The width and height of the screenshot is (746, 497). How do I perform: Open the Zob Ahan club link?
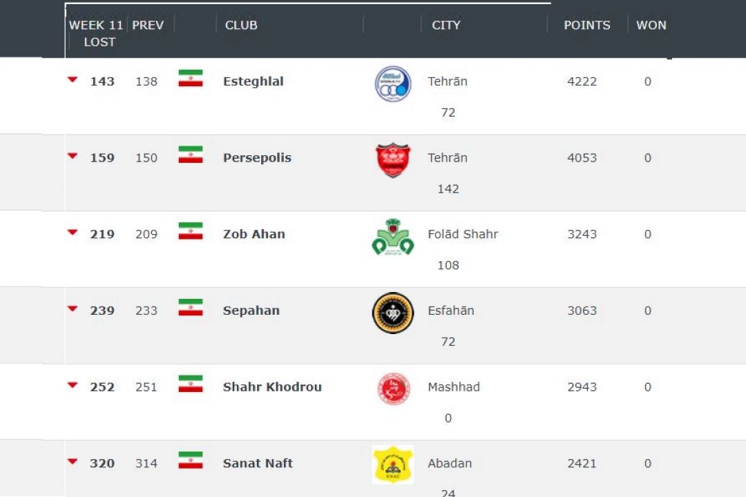(254, 234)
